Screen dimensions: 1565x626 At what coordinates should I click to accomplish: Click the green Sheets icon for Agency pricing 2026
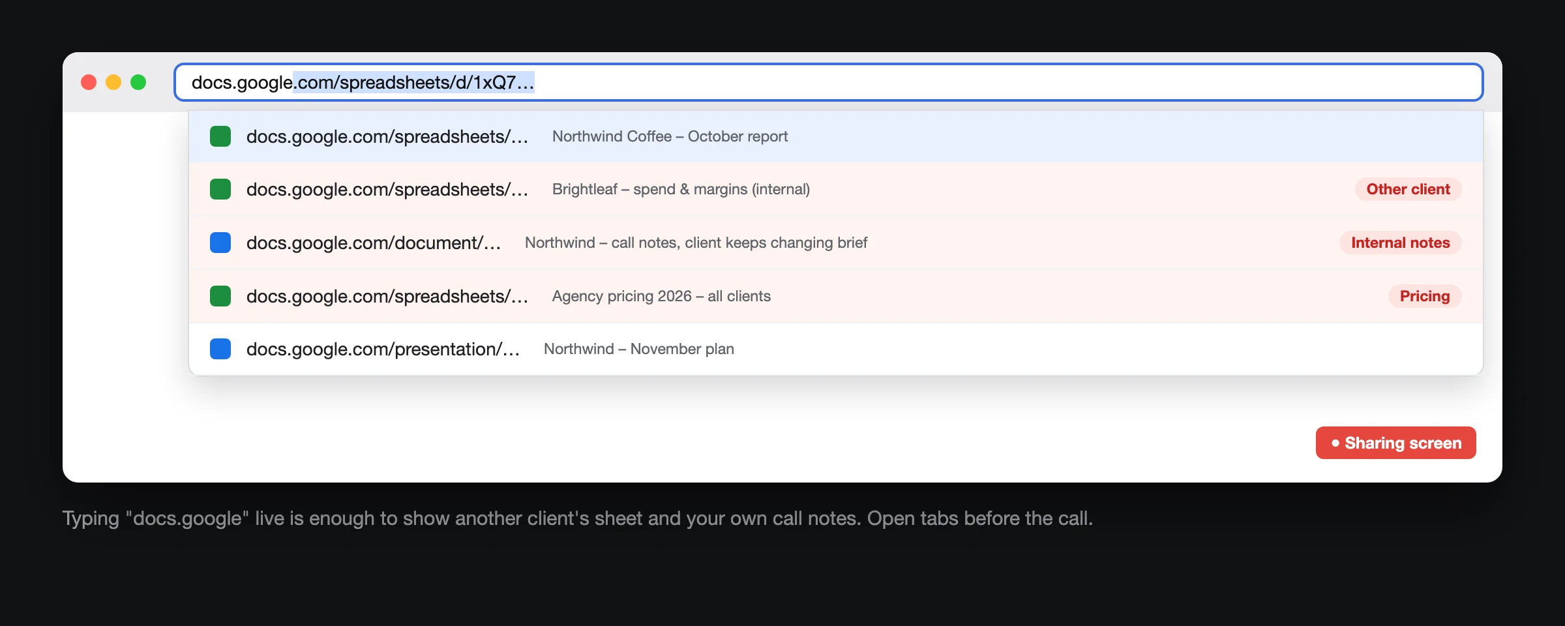[x=220, y=296]
